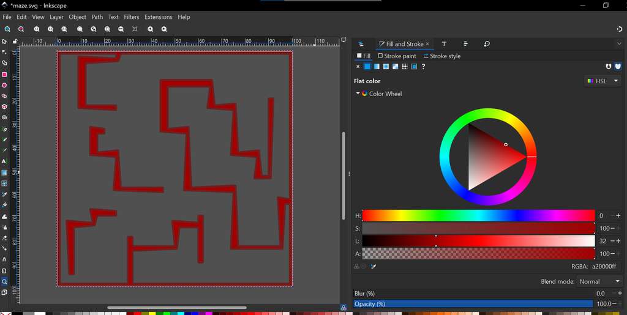Decrease the S value with minus
Screen dimensions: 627x315
[x=612, y=228]
